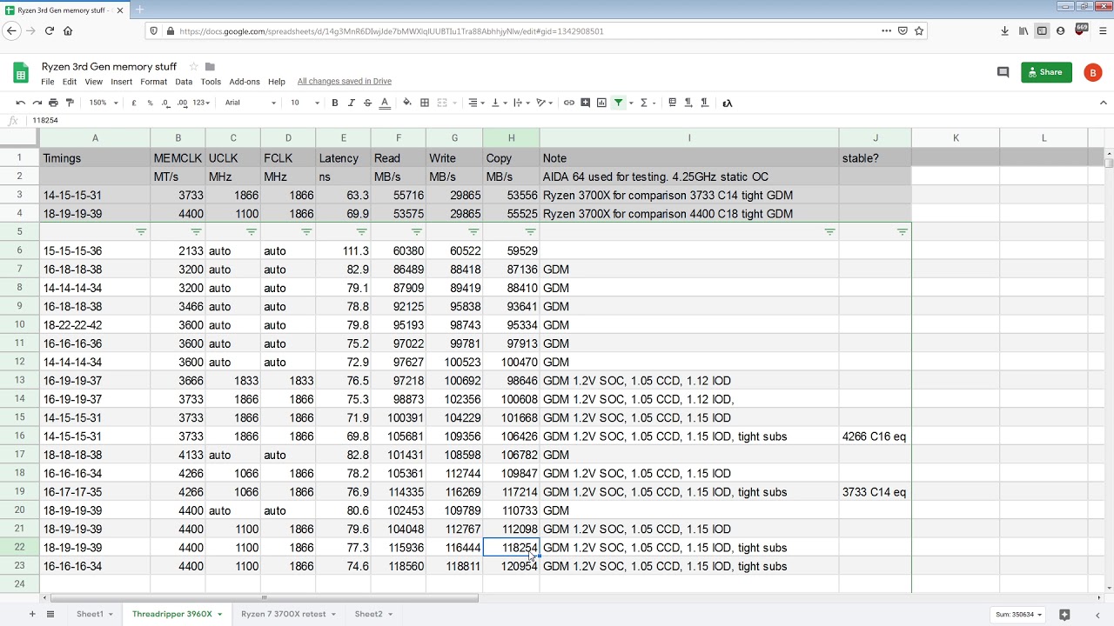The image size is (1114, 626).
Task: Toggle filter for Latency column E
Action: point(361,232)
